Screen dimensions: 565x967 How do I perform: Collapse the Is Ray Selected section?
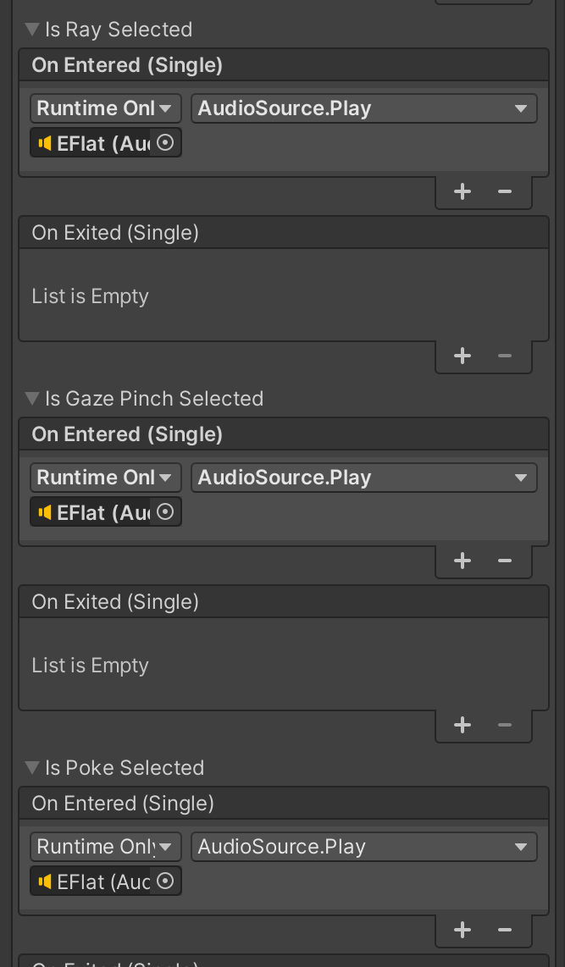point(33,30)
